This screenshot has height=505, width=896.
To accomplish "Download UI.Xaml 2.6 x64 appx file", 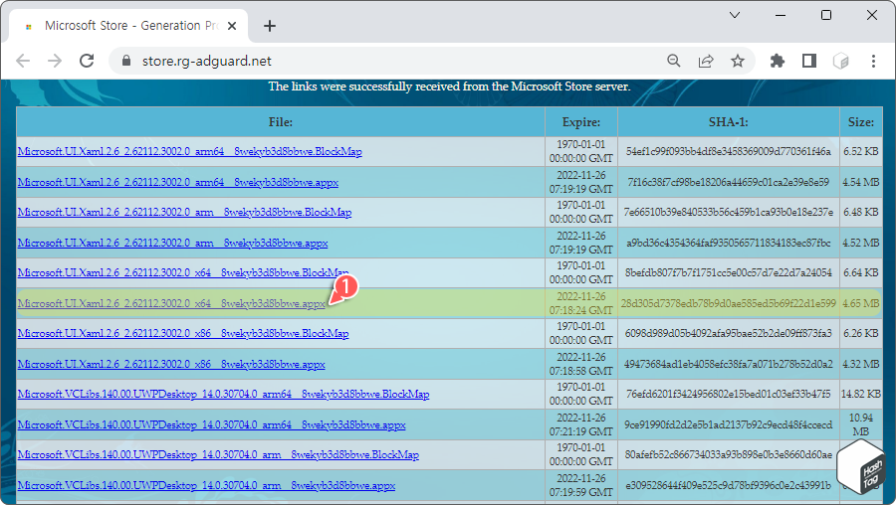I will tap(171, 303).
